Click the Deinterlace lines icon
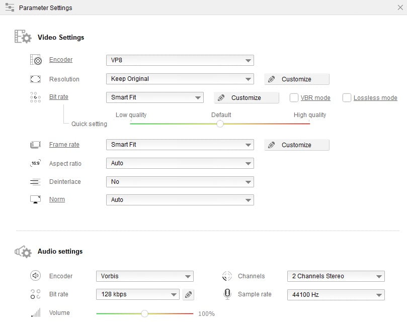Screen dimensions: 407x336 (35, 182)
